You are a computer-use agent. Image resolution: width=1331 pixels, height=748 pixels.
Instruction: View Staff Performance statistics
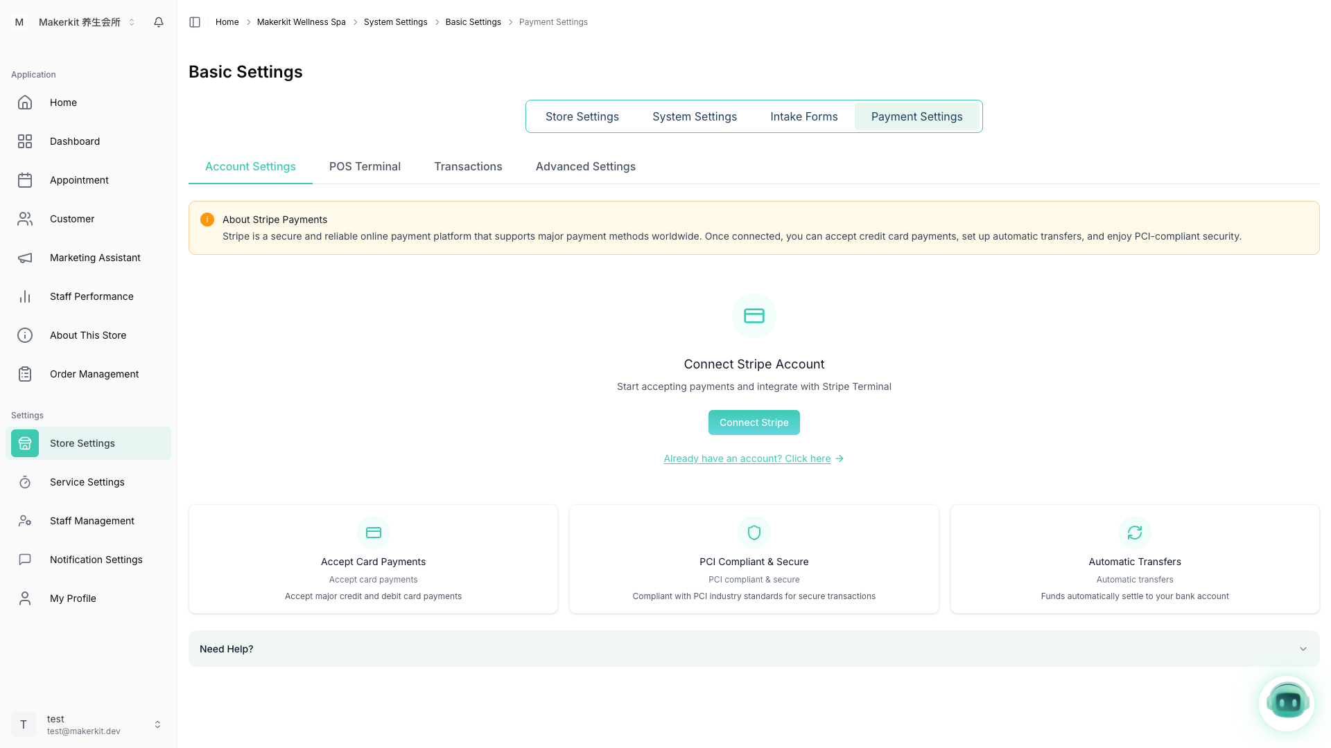(x=92, y=296)
